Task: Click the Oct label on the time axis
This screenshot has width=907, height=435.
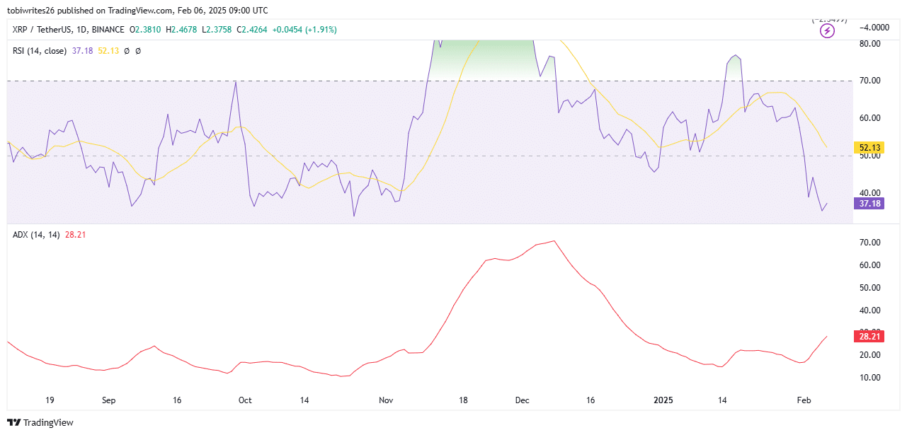Action: 244,400
